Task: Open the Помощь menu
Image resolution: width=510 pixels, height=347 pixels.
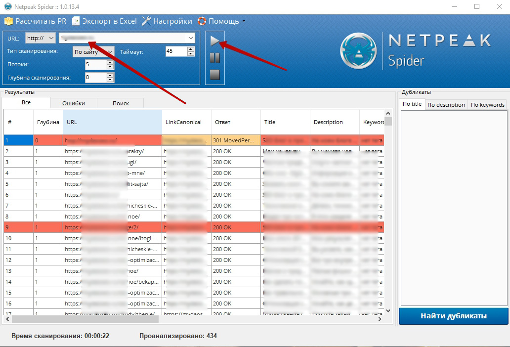Action: click(x=221, y=21)
